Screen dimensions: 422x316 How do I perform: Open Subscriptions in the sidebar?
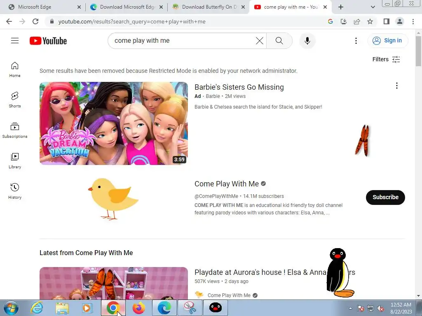click(x=15, y=130)
